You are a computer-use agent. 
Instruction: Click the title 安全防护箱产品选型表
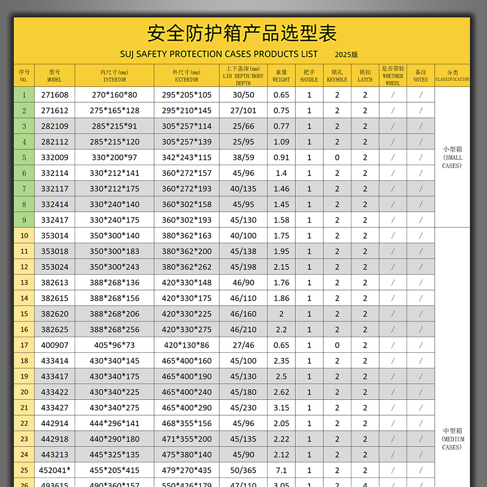click(242, 33)
